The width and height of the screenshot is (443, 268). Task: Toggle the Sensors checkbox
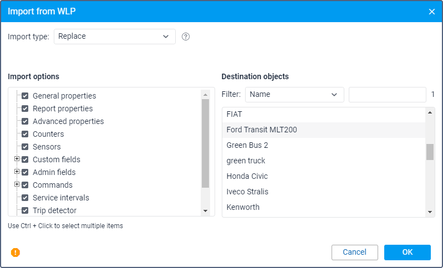pos(25,147)
